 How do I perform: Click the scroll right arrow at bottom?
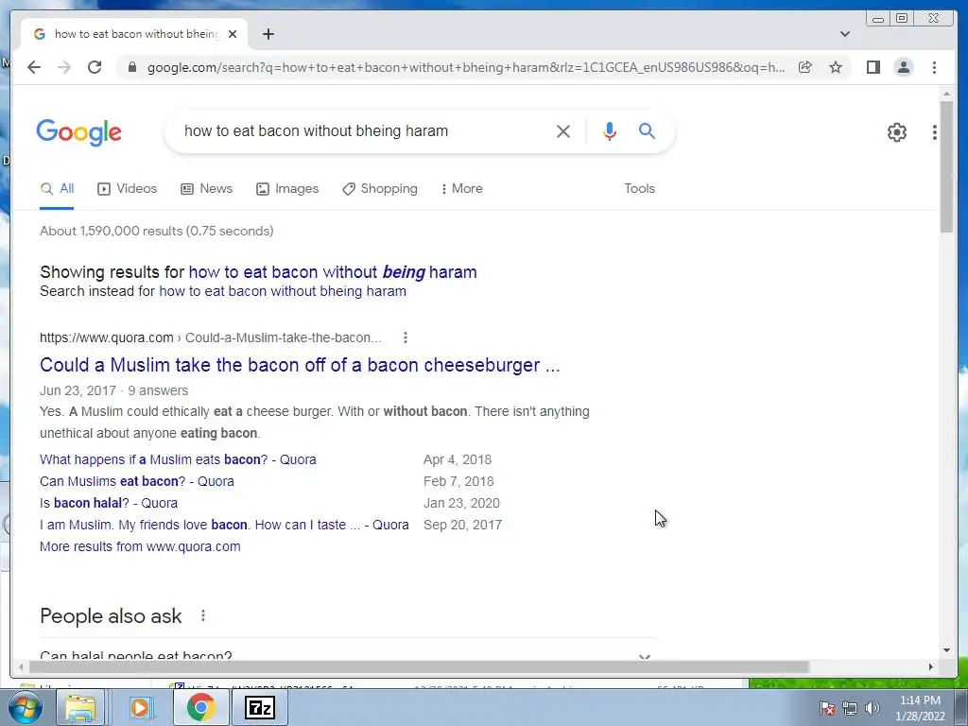coord(931,666)
